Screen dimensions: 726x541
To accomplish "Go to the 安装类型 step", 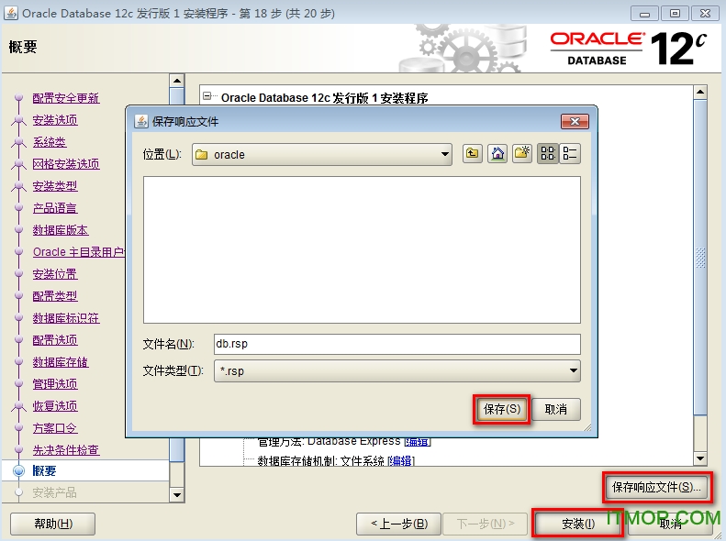I will [55, 186].
